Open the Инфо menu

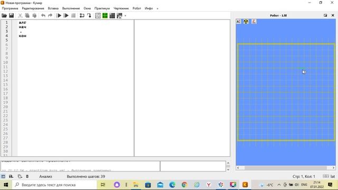[149, 8]
